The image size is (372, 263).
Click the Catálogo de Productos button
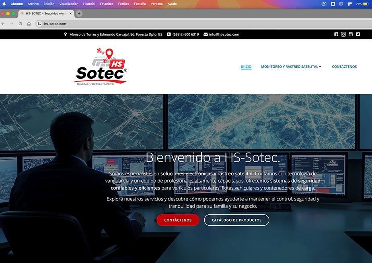point(236,220)
